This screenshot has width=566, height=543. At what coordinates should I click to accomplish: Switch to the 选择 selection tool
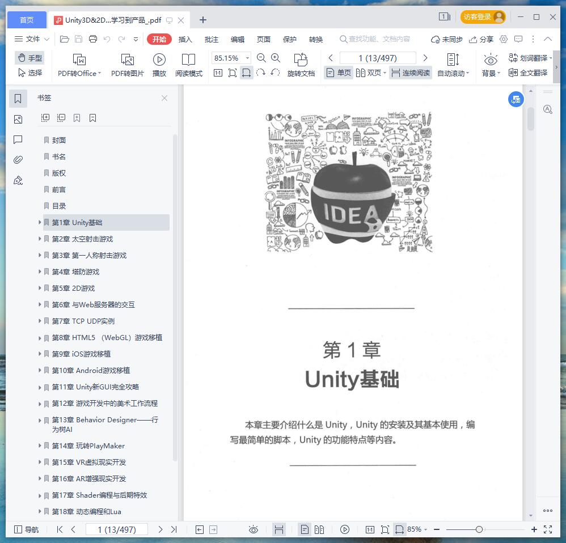[30, 73]
